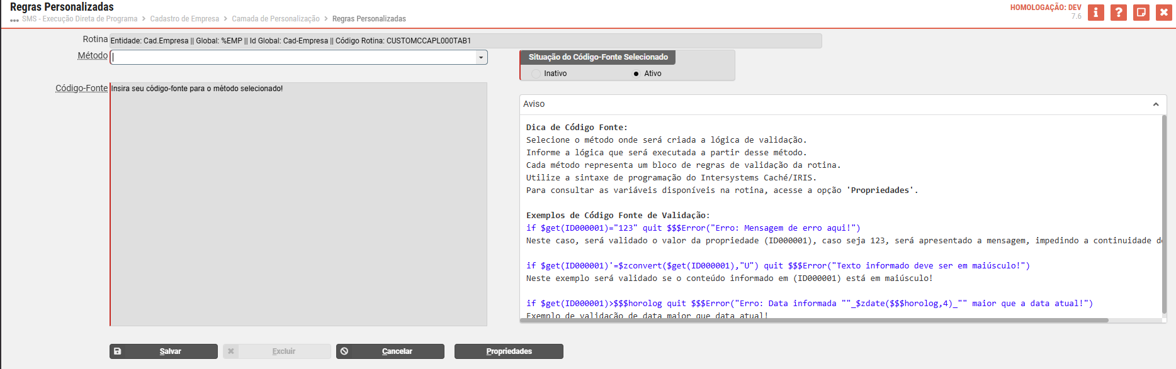1176x369 pixels.
Task: Select the Inativo radio option
Action: (x=536, y=74)
